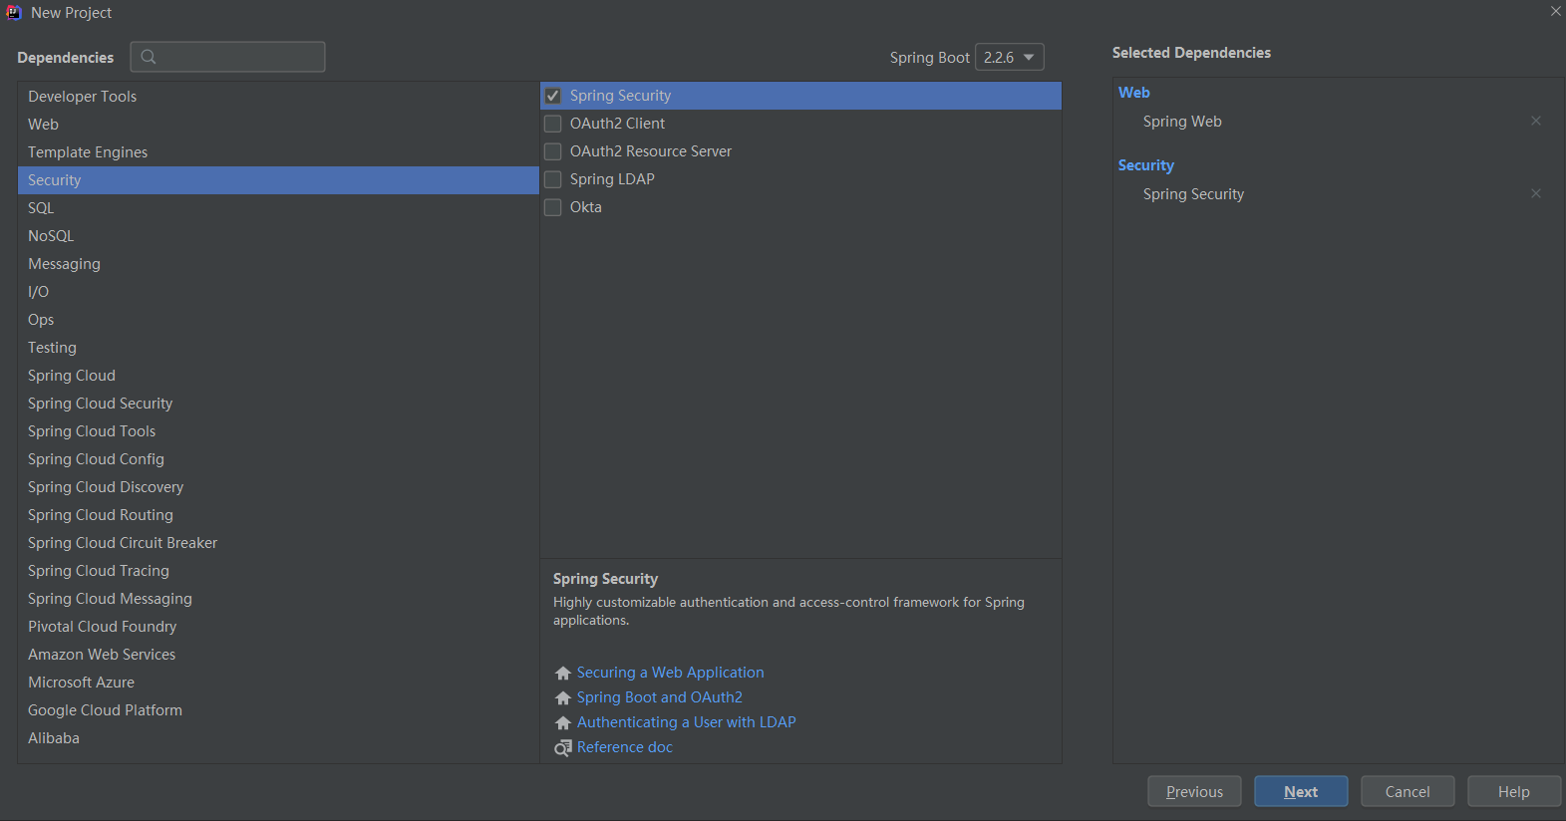Click the IntelliJ logo in title bar

click(x=14, y=12)
